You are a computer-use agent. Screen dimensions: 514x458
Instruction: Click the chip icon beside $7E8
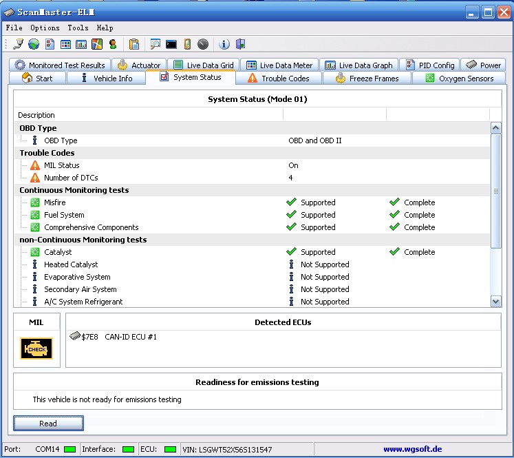(75, 336)
